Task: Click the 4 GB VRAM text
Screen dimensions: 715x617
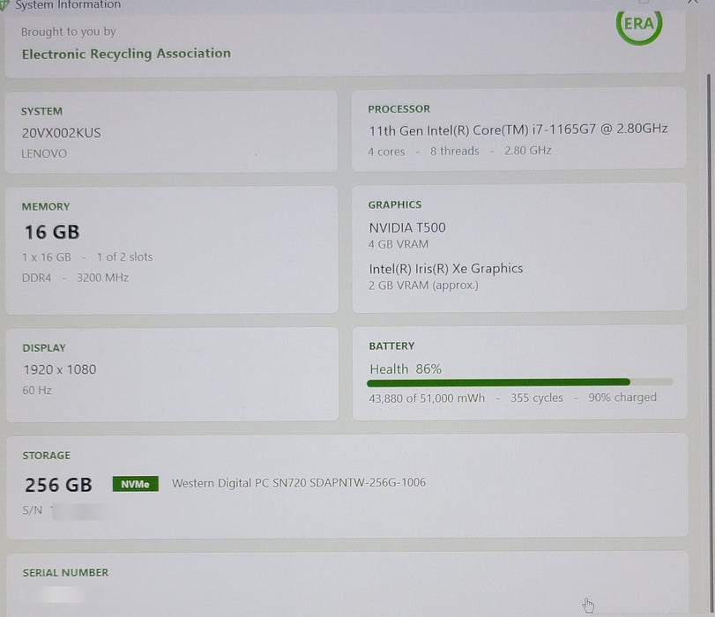Action: tap(398, 244)
